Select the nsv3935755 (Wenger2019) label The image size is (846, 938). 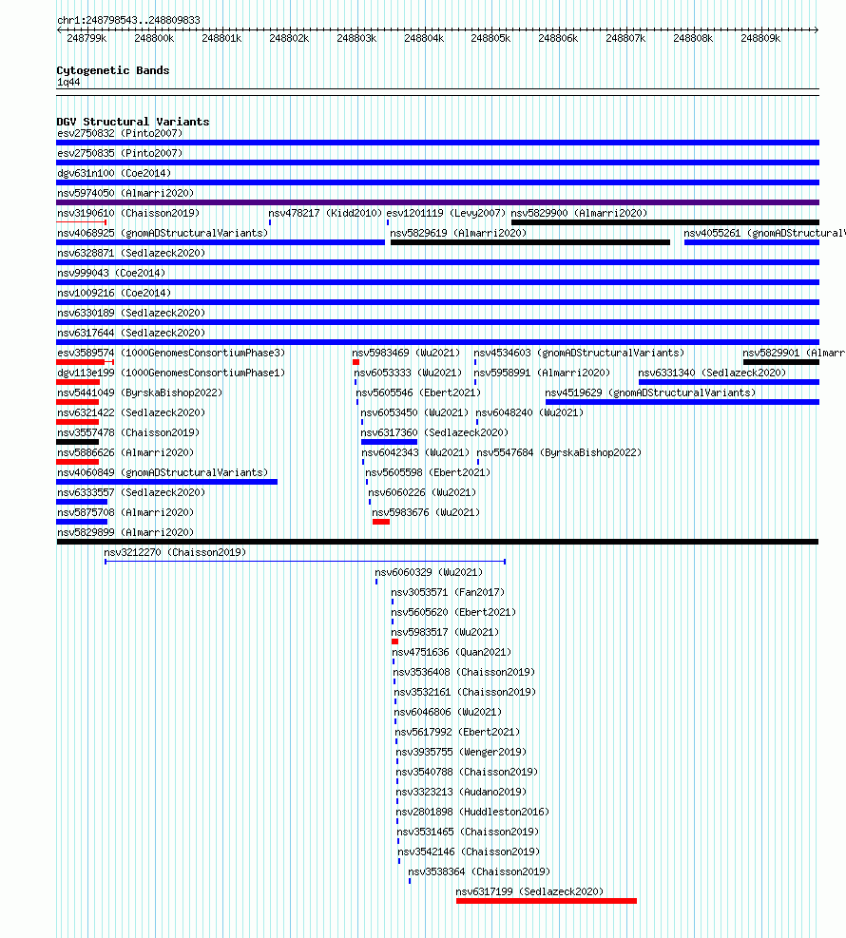461,752
